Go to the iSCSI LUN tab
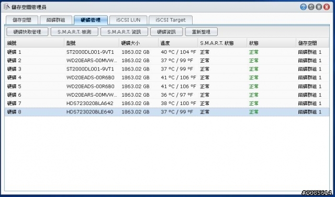335x197 pixels. [x=128, y=20]
